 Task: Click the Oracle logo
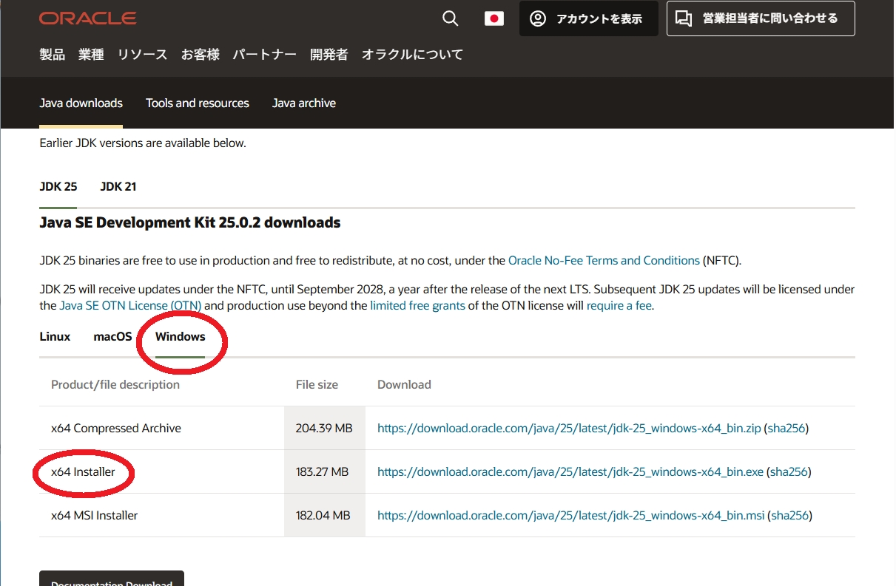tap(87, 18)
